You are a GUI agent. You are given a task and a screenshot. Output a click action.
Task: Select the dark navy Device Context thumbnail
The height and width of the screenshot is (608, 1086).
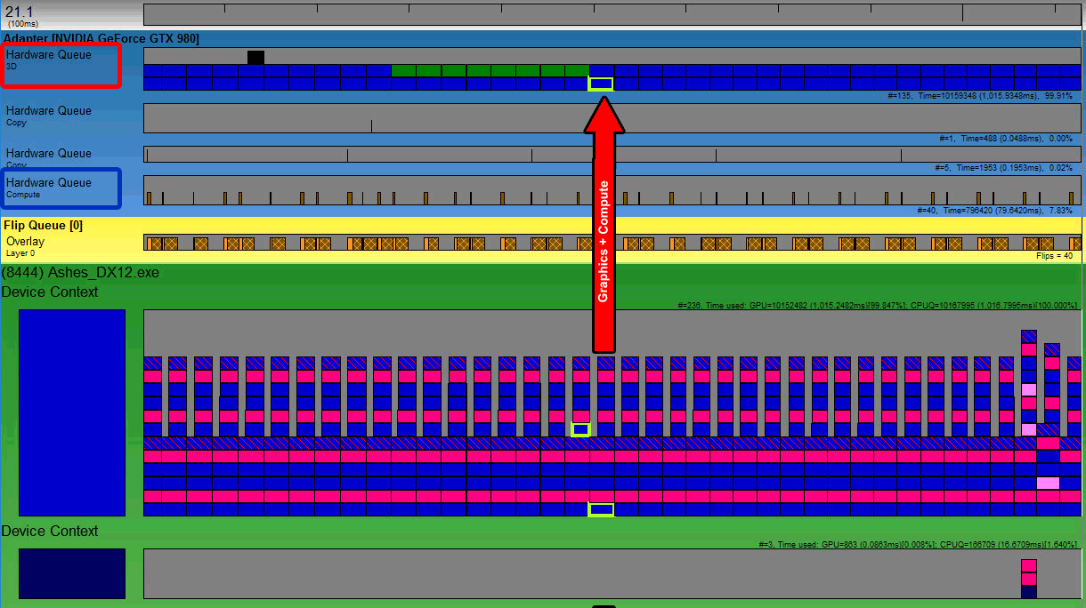coord(71,573)
